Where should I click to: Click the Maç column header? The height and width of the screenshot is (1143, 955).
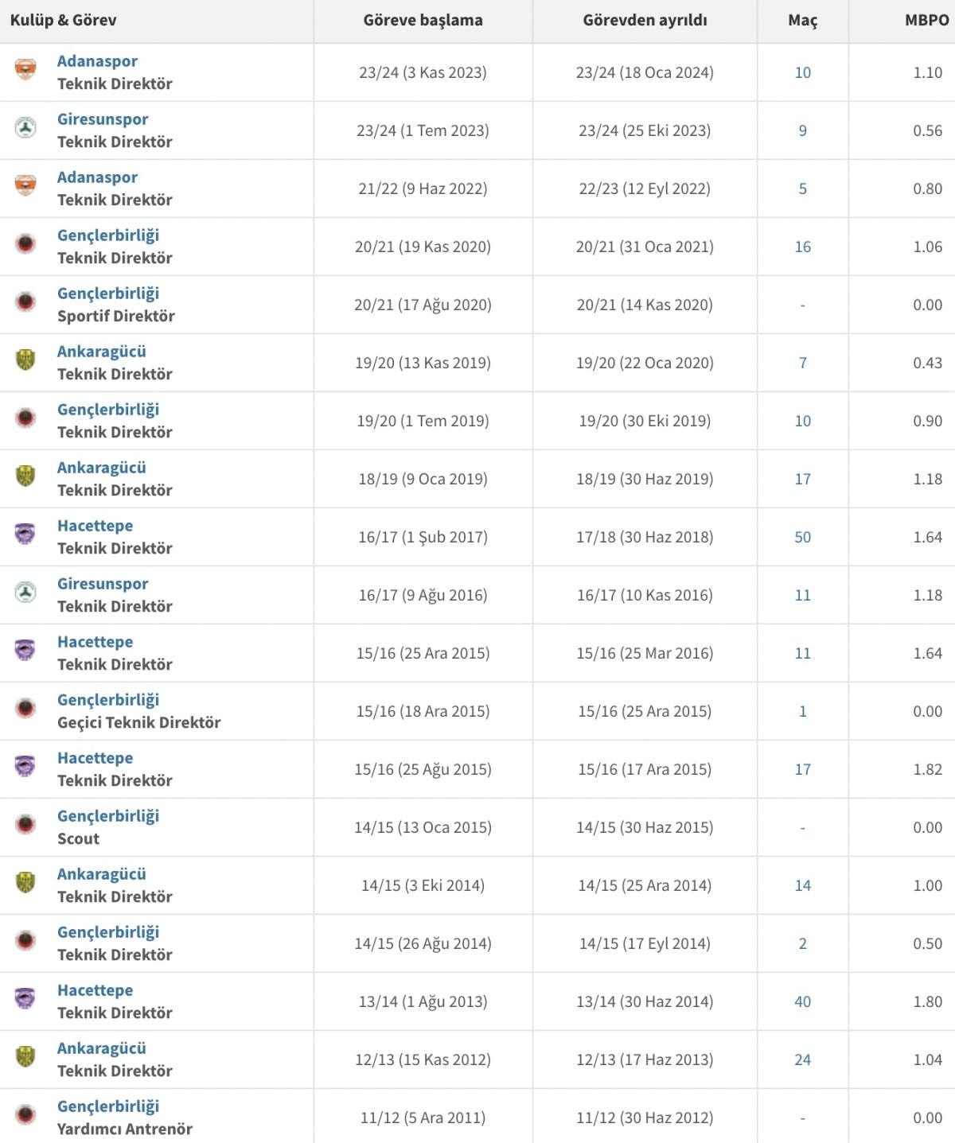tap(802, 21)
